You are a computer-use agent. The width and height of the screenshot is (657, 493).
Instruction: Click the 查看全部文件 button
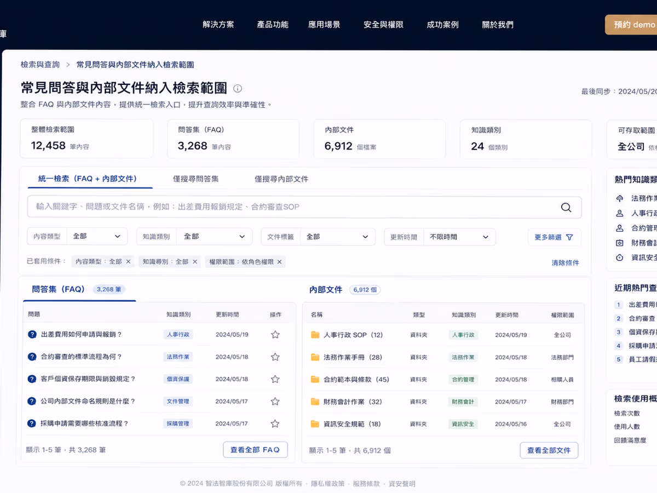point(549,450)
